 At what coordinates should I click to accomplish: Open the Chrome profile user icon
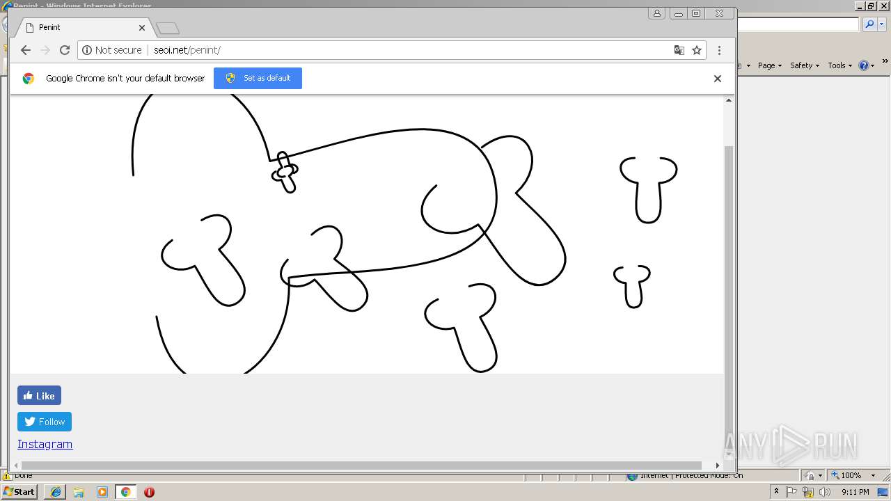(656, 13)
